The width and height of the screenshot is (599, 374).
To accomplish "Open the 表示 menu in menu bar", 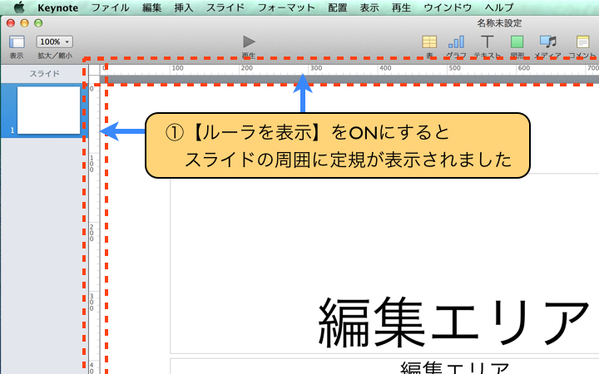I will point(369,7).
